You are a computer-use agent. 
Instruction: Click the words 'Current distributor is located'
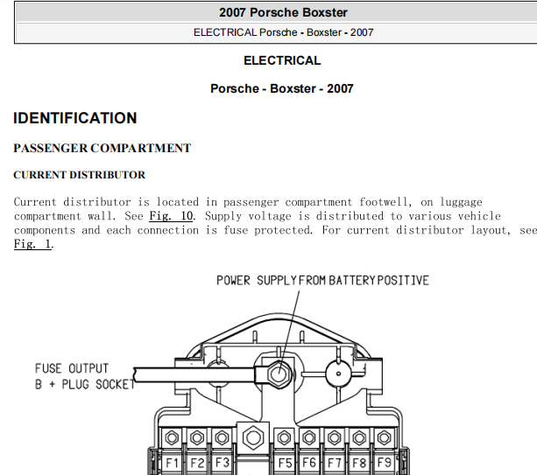tap(106, 202)
